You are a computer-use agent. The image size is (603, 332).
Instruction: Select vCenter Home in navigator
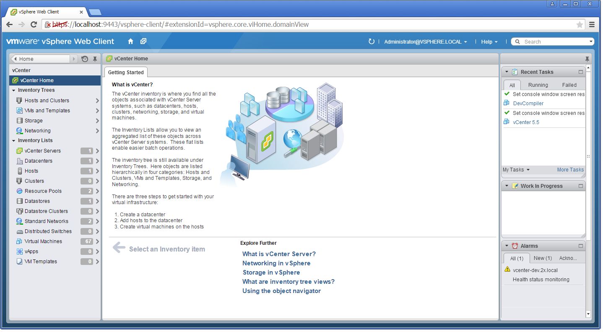tap(55, 80)
